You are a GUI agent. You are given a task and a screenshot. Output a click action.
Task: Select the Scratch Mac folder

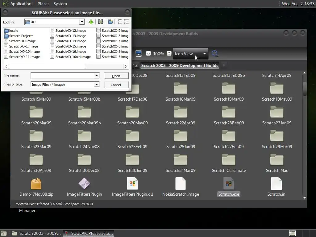(x=277, y=163)
